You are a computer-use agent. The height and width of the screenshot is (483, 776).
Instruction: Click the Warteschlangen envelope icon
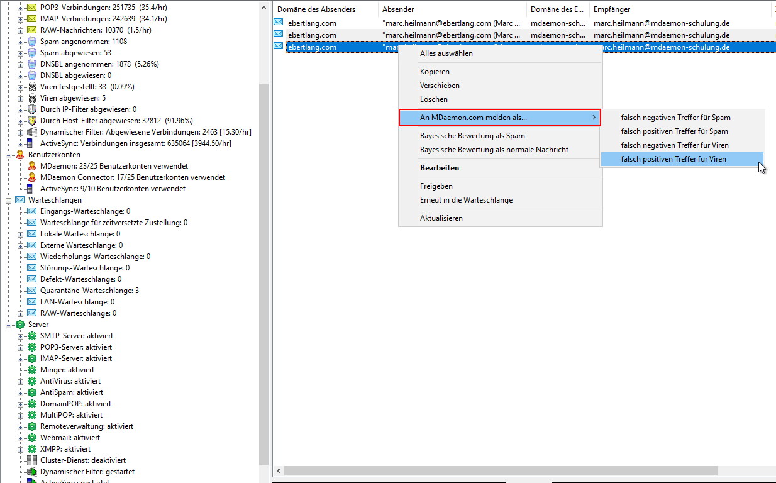pos(19,200)
